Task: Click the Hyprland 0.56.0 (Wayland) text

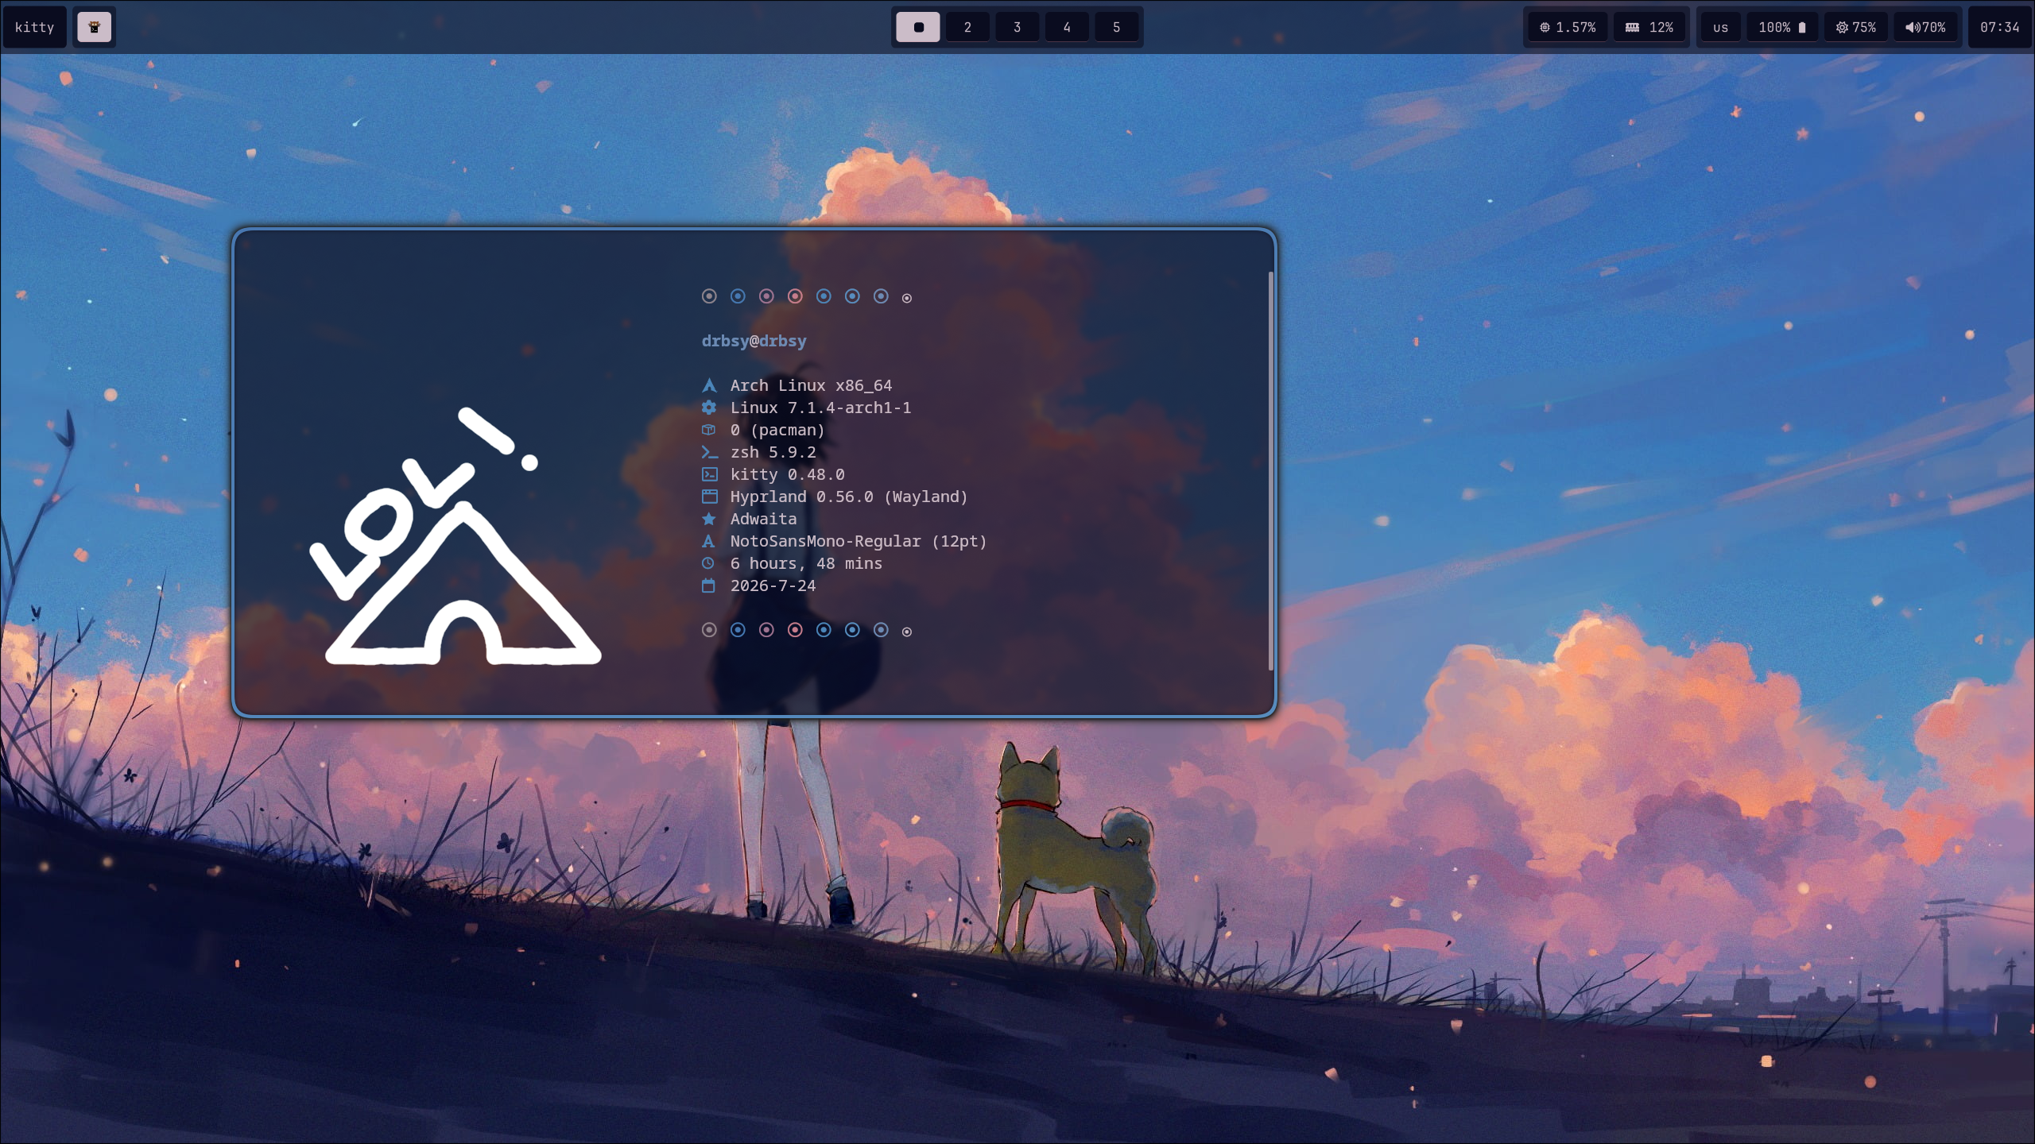Action: [x=849, y=497]
